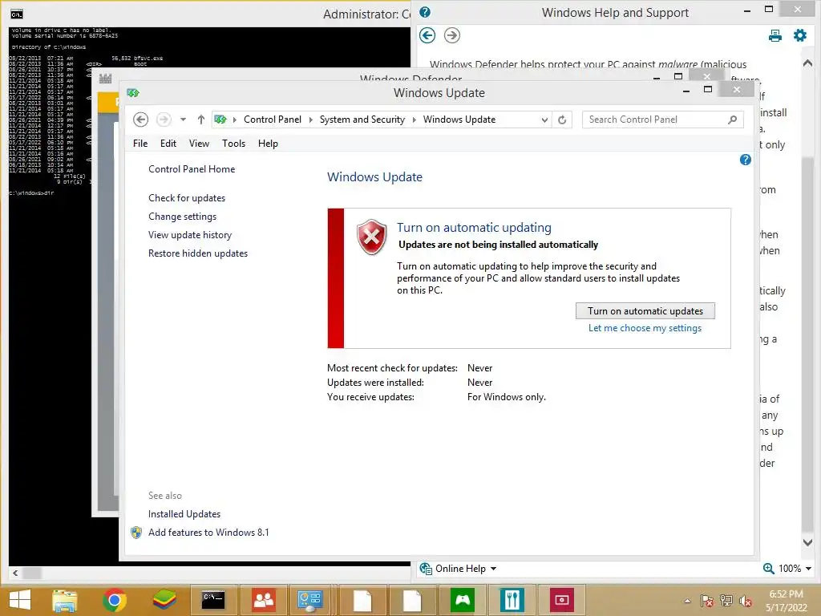Go up one level in Control Panel
821x616 pixels.
[200, 120]
